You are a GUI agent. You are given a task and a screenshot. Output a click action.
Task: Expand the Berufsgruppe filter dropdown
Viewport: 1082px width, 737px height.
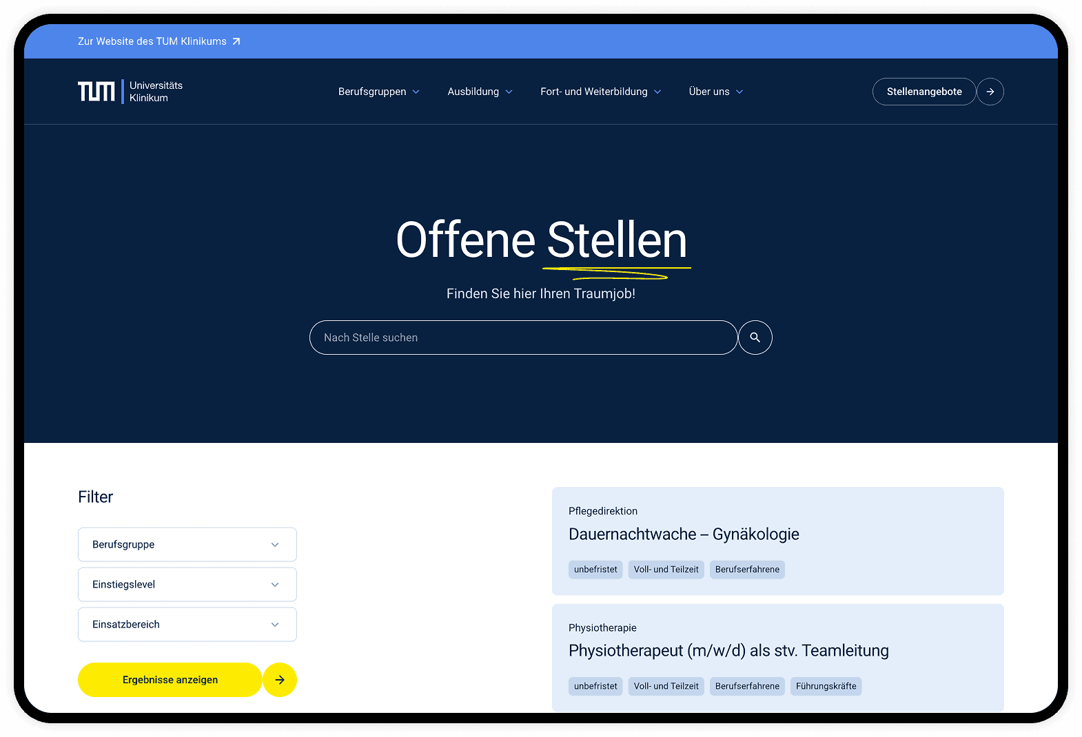(x=187, y=545)
